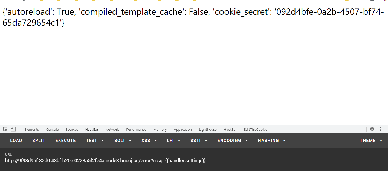The height and width of the screenshot is (171, 388).
Task: Open the ENCODING dropdown
Action: tap(232, 141)
